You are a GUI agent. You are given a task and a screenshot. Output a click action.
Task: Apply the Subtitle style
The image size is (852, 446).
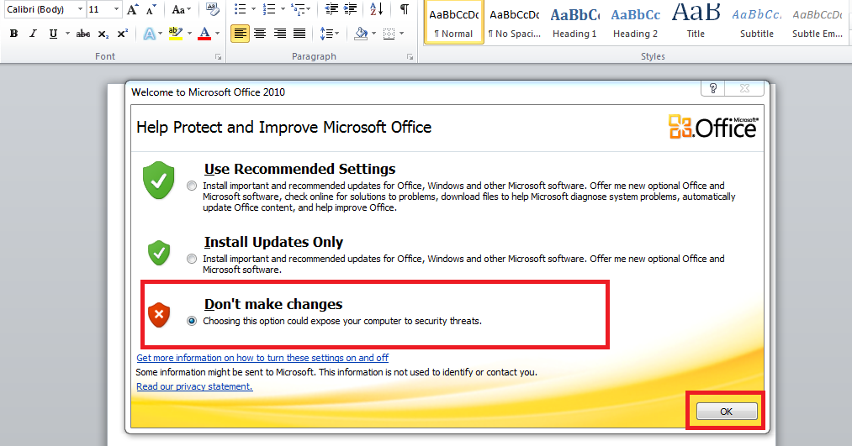[x=756, y=22]
